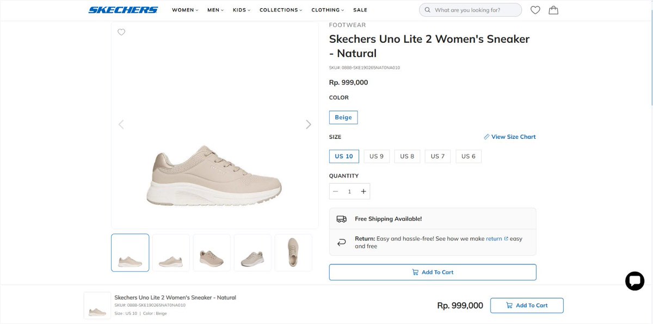The image size is (653, 324).
Task: Add product to wishlist via image heart
Action: (121, 32)
